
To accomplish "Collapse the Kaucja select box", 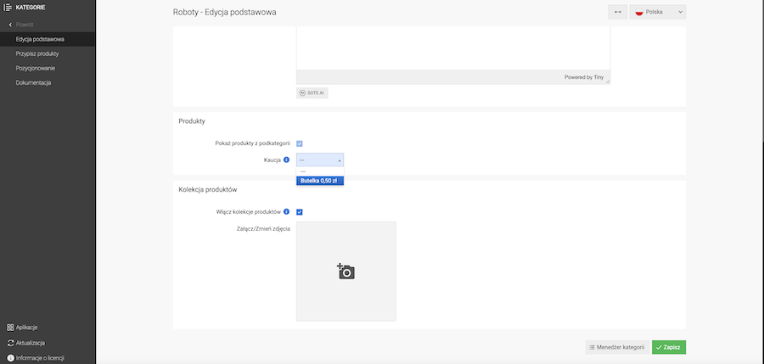I will [x=320, y=160].
